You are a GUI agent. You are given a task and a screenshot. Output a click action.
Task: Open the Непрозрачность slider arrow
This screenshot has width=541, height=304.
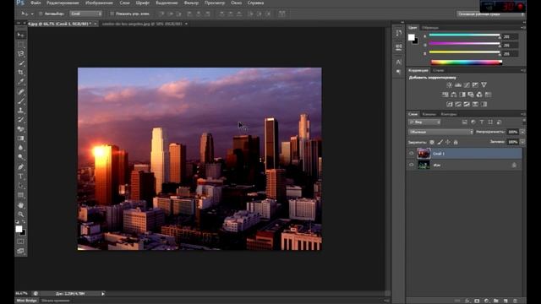[522, 132]
